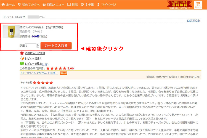Click the ログアウト link
This screenshot has height=138, width=207.
193,20
